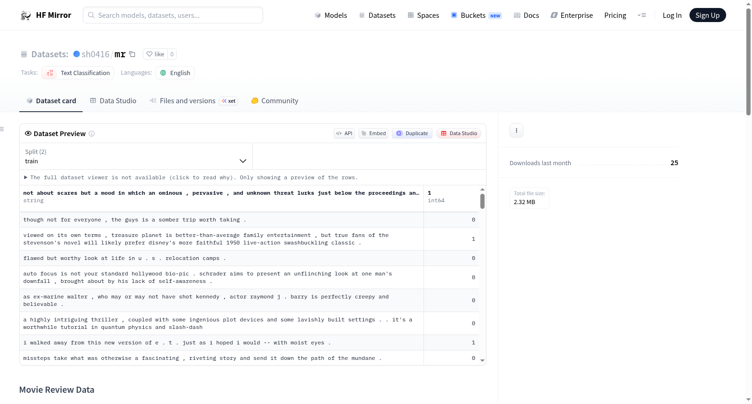Screen dimensions: 752x404
Task: Click Downloads last month value 25
Action: coord(674,163)
